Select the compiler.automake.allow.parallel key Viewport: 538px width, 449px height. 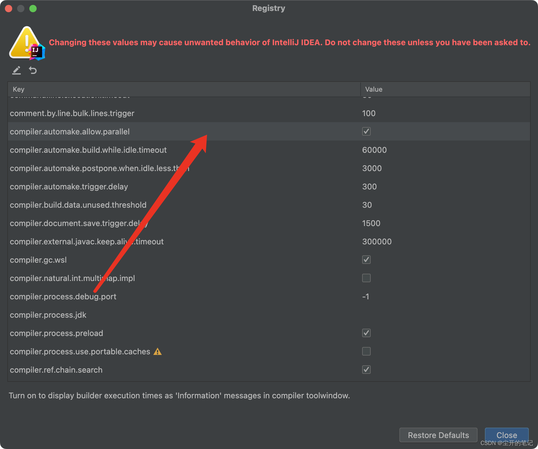[x=70, y=132]
